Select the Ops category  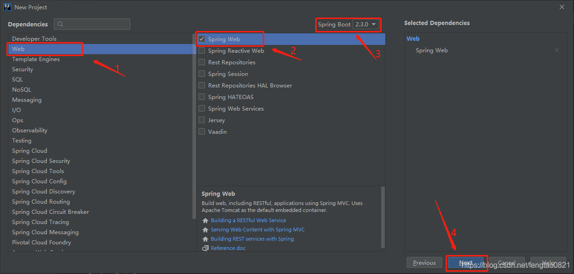(100, 120)
